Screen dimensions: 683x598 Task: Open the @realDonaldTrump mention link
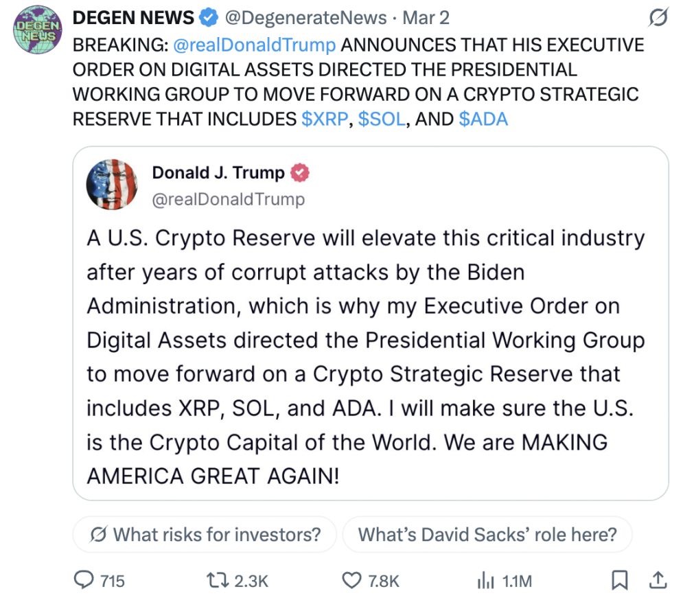click(x=254, y=45)
